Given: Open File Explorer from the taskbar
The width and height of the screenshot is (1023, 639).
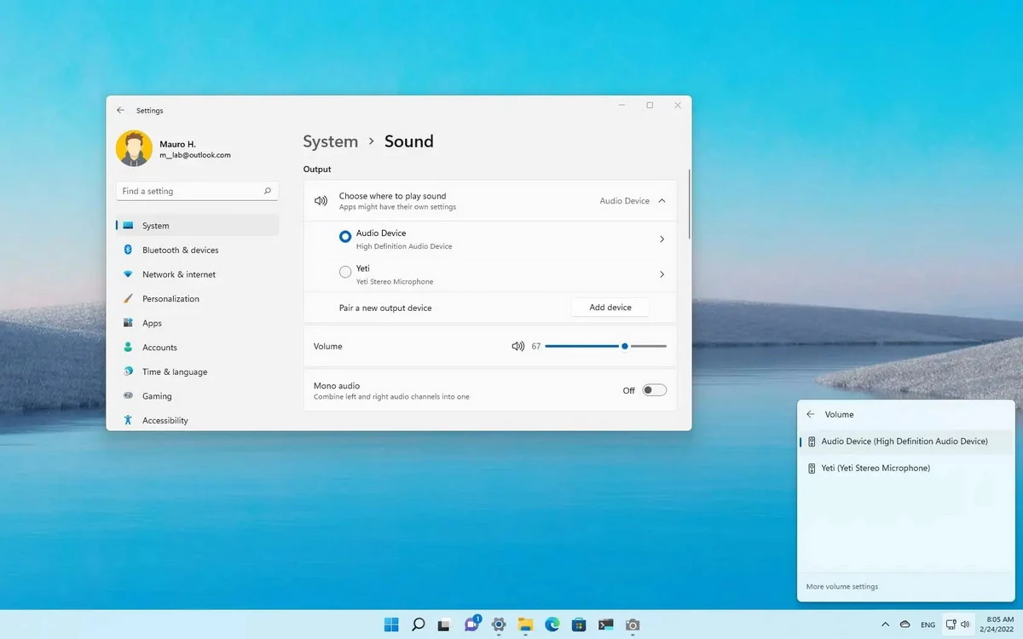Looking at the screenshot, I should click(525, 625).
